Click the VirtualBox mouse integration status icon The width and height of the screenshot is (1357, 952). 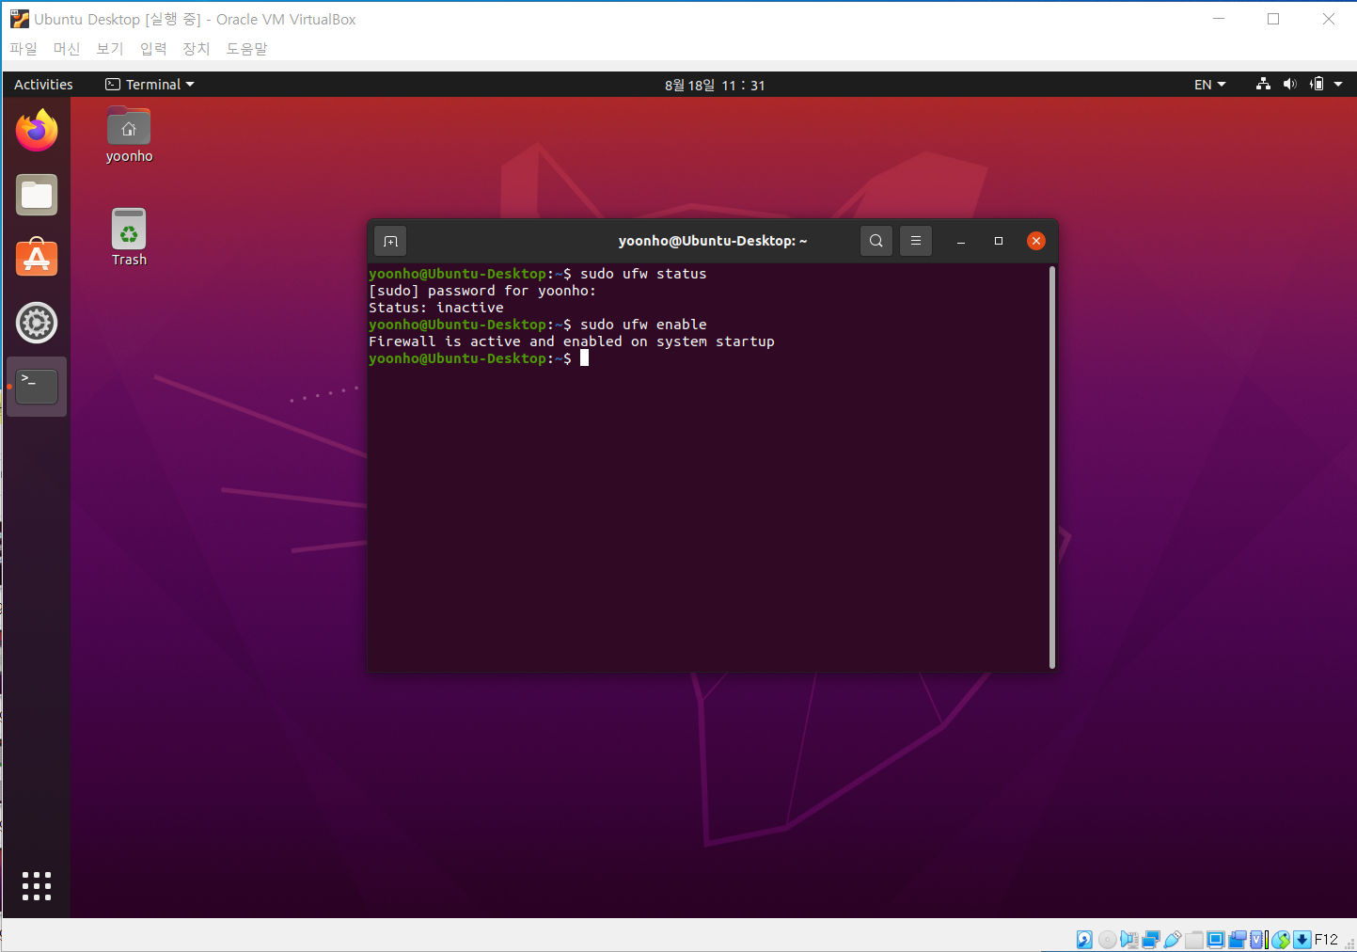click(x=1281, y=939)
